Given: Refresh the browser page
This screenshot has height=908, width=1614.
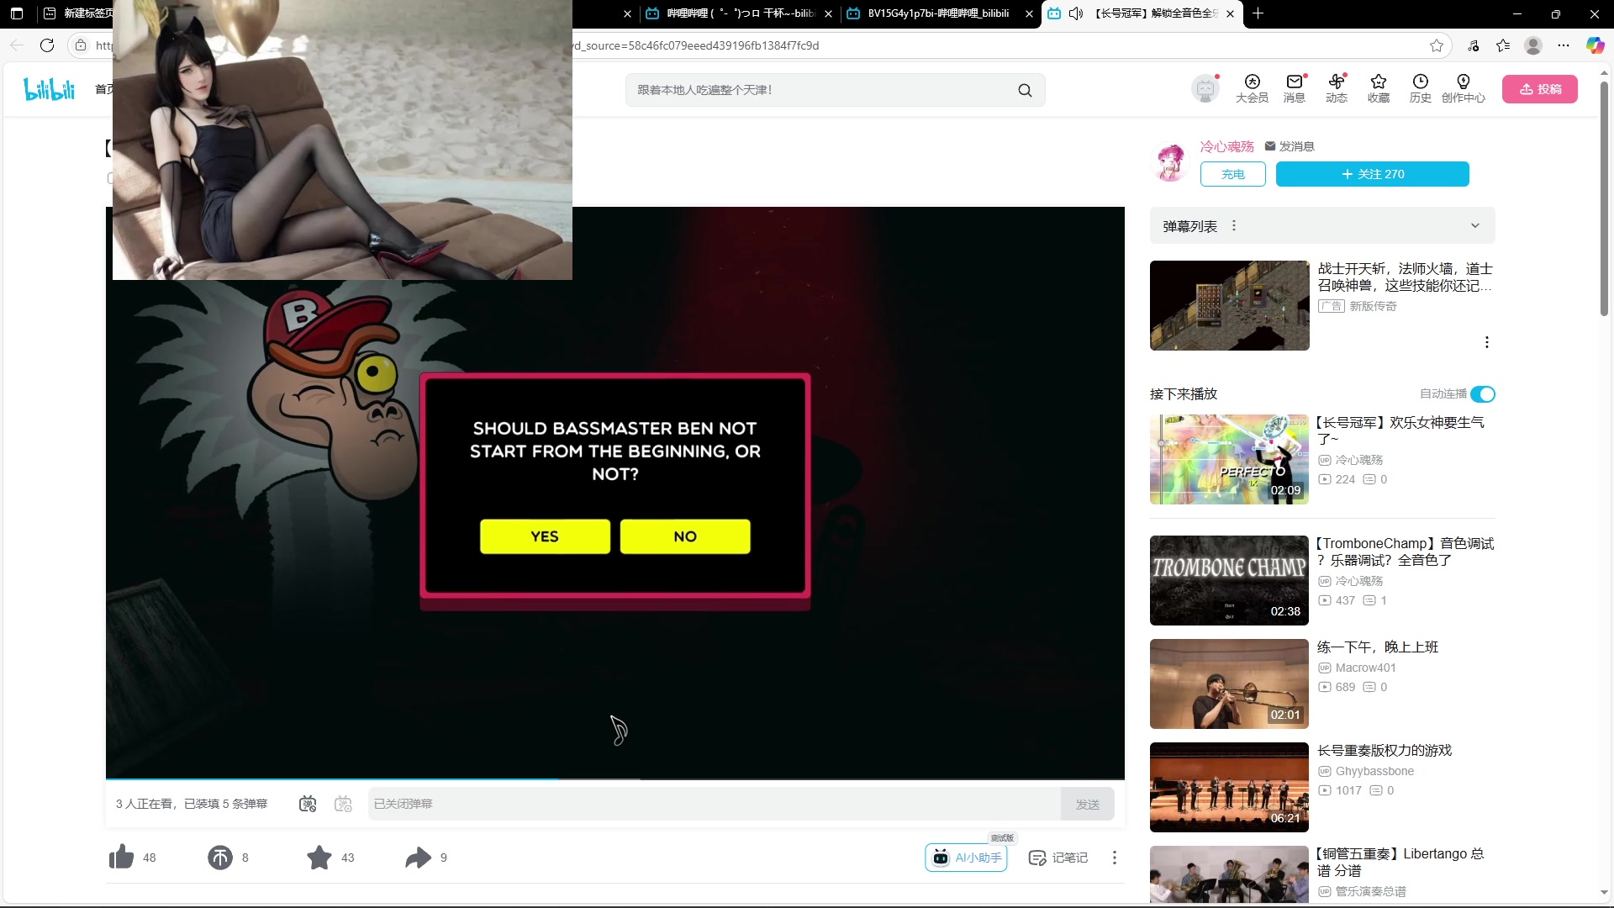Looking at the screenshot, I should (x=47, y=45).
